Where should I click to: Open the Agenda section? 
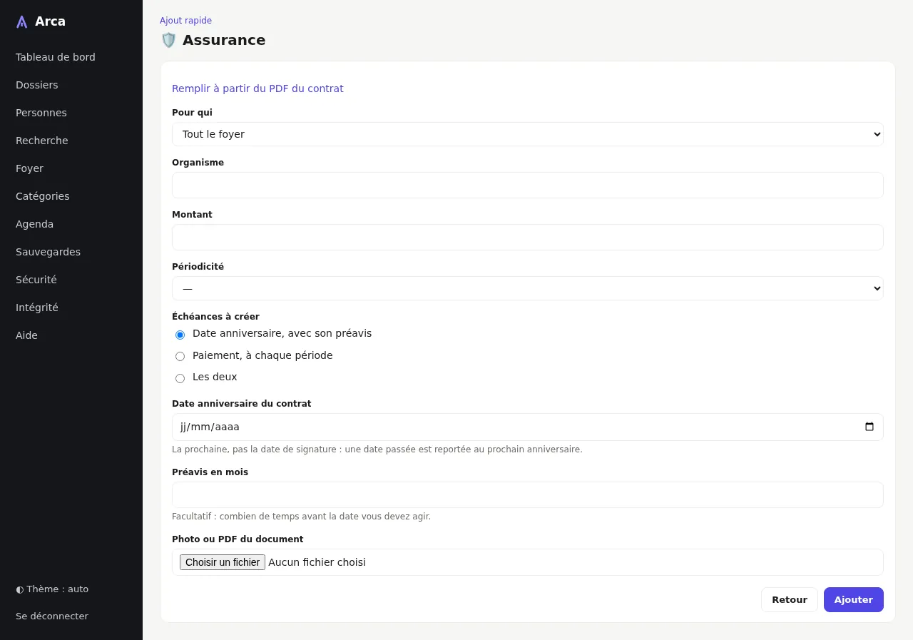[x=35, y=224]
